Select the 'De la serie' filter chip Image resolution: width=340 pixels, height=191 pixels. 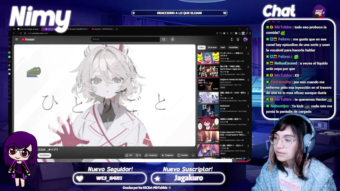click(x=212, y=47)
